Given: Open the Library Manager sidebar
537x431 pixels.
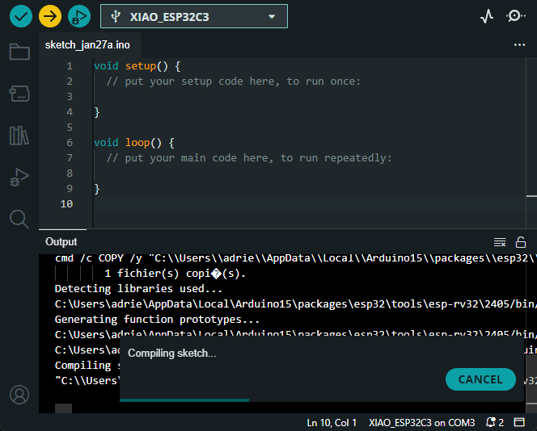Looking at the screenshot, I should [x=19, y=136].
